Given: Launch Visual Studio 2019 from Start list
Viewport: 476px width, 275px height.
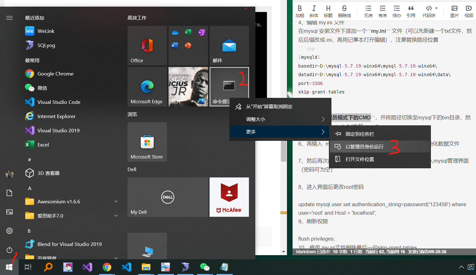Looking at the screenshot, I should point(71,130).
